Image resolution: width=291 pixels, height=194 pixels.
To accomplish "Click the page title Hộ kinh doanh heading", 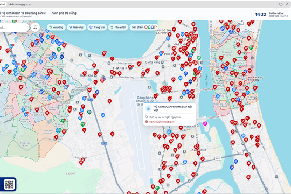I will pos(38,13).
